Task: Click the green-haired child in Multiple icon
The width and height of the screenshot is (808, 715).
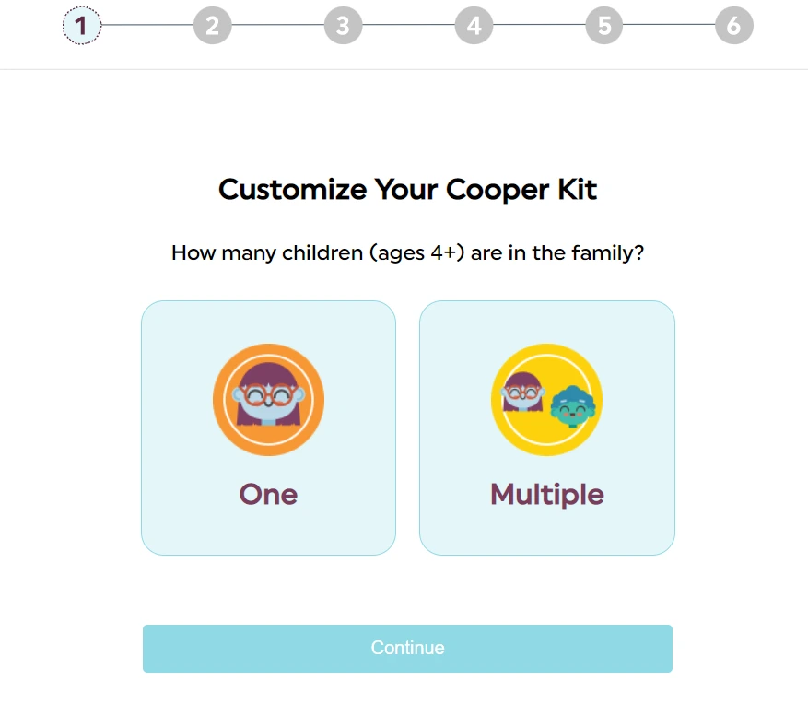Action: [574, 405]
